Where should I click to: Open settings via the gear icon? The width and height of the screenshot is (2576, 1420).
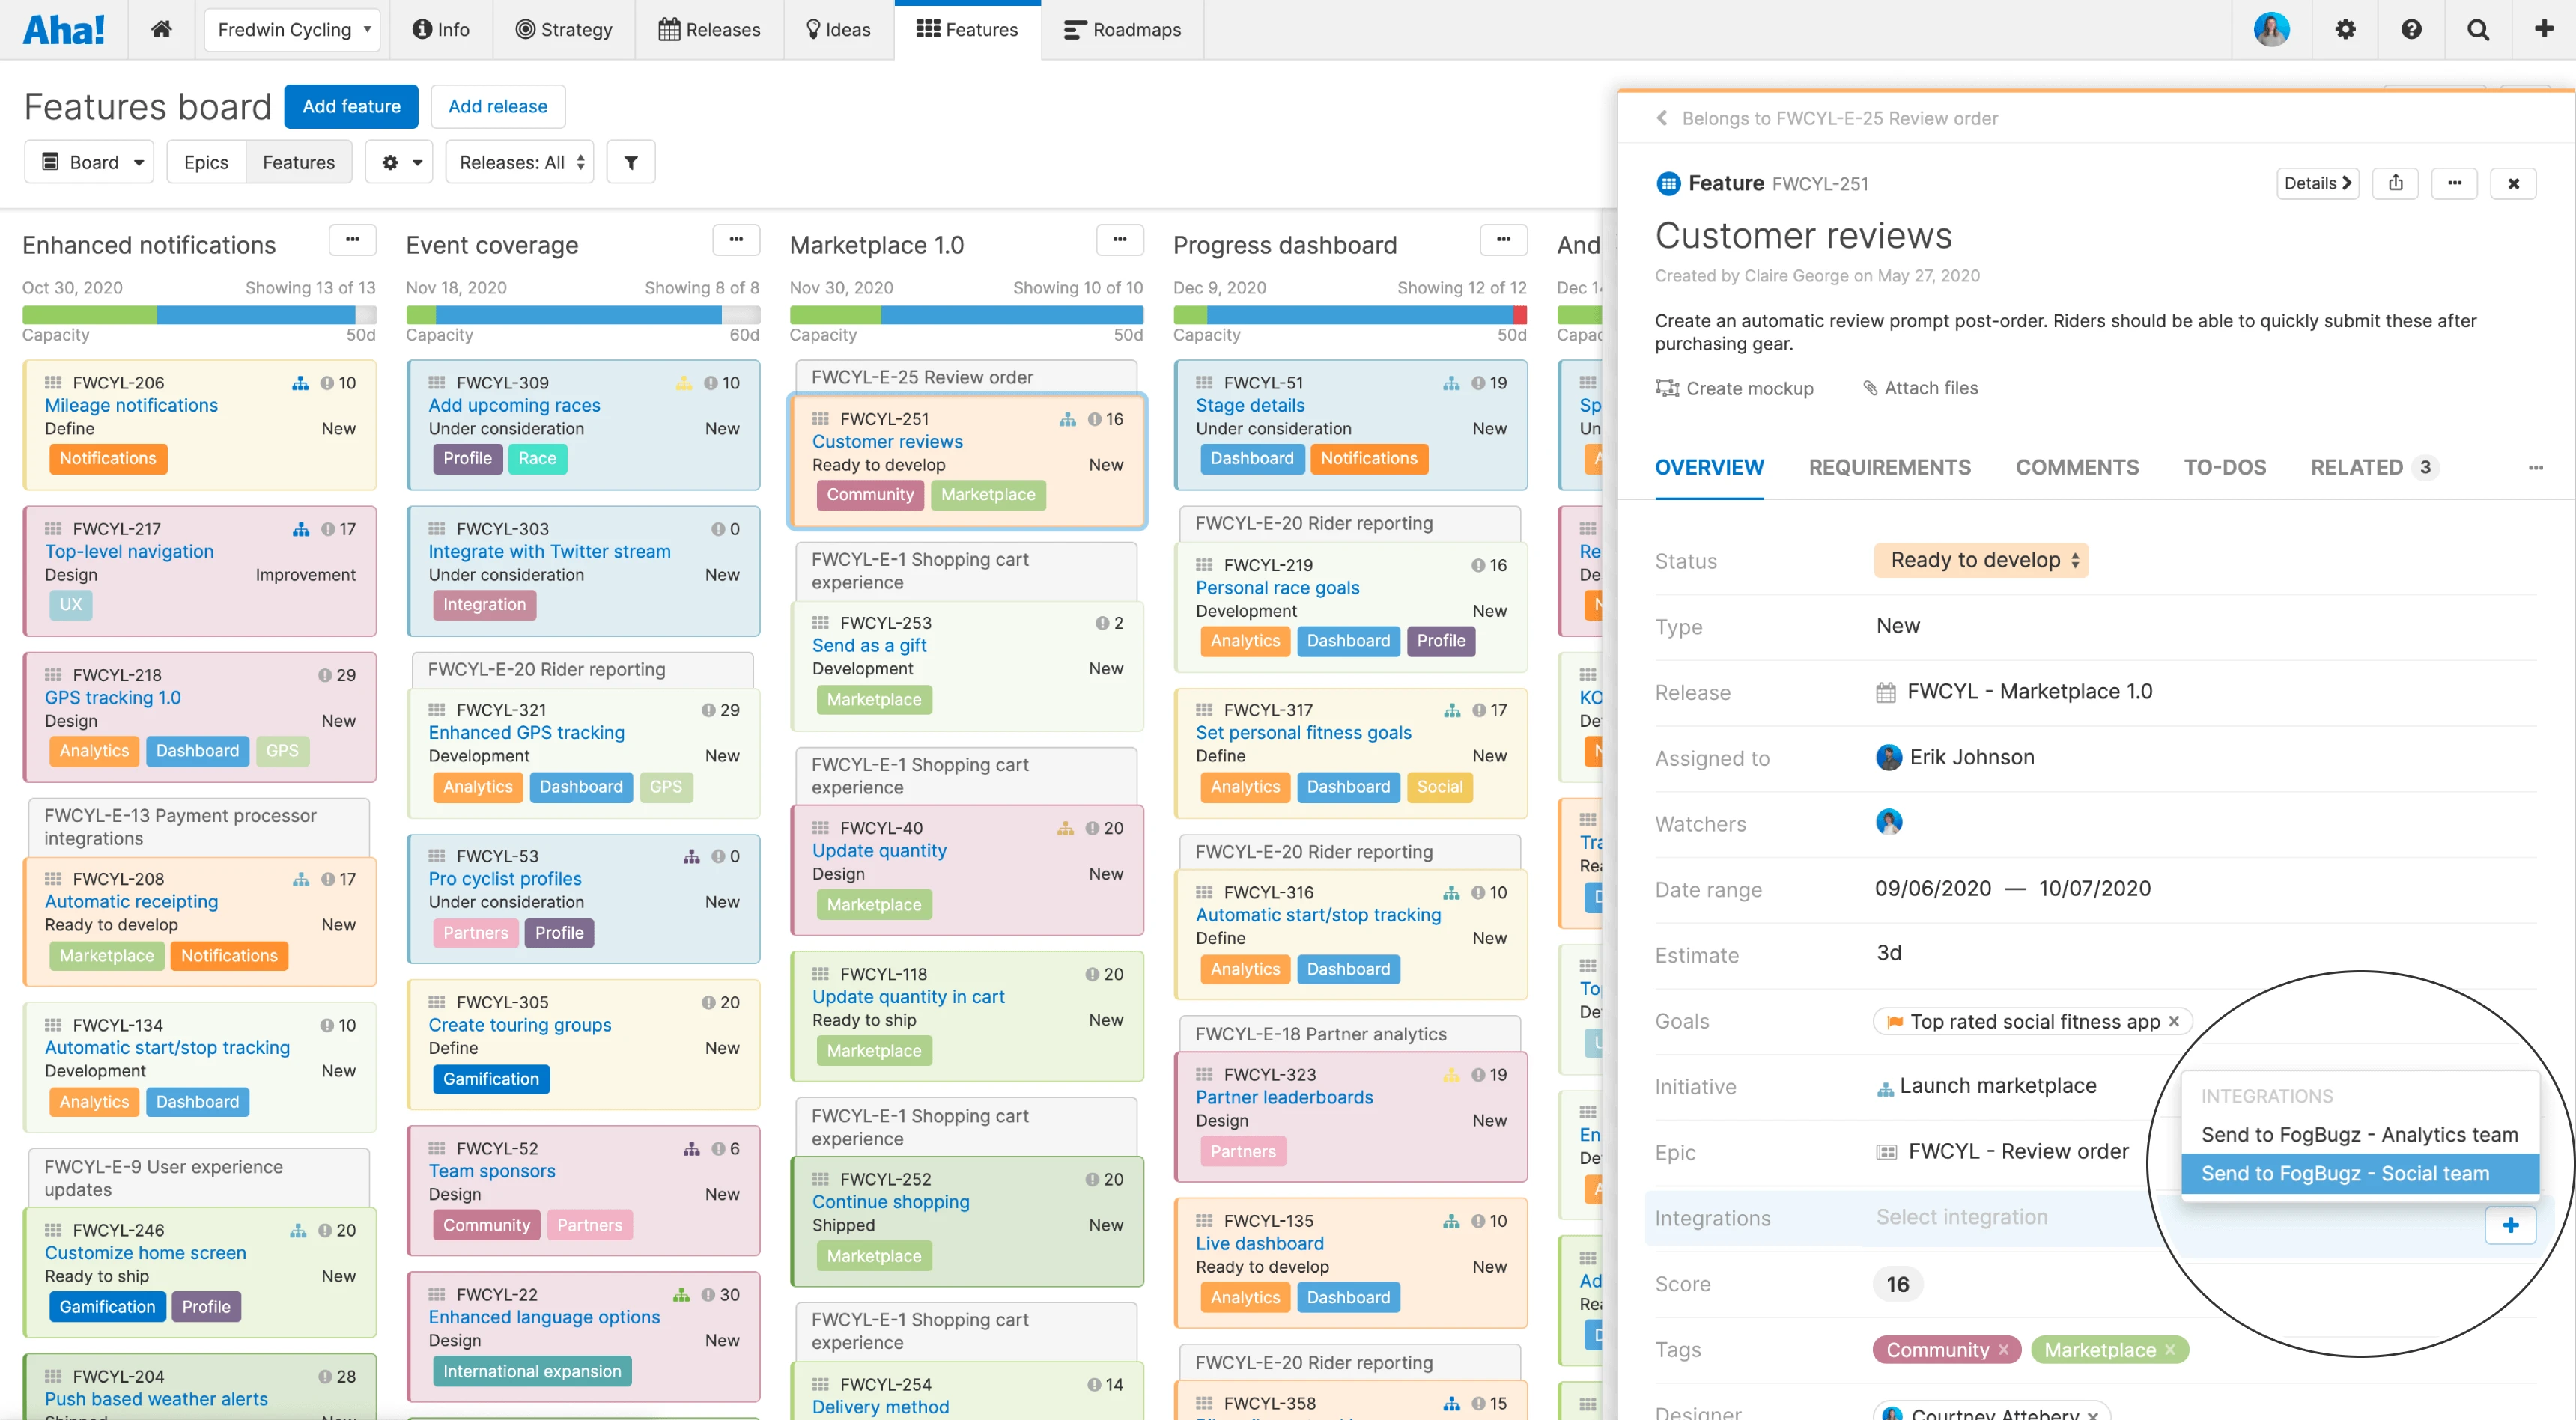pos(2344,29)
